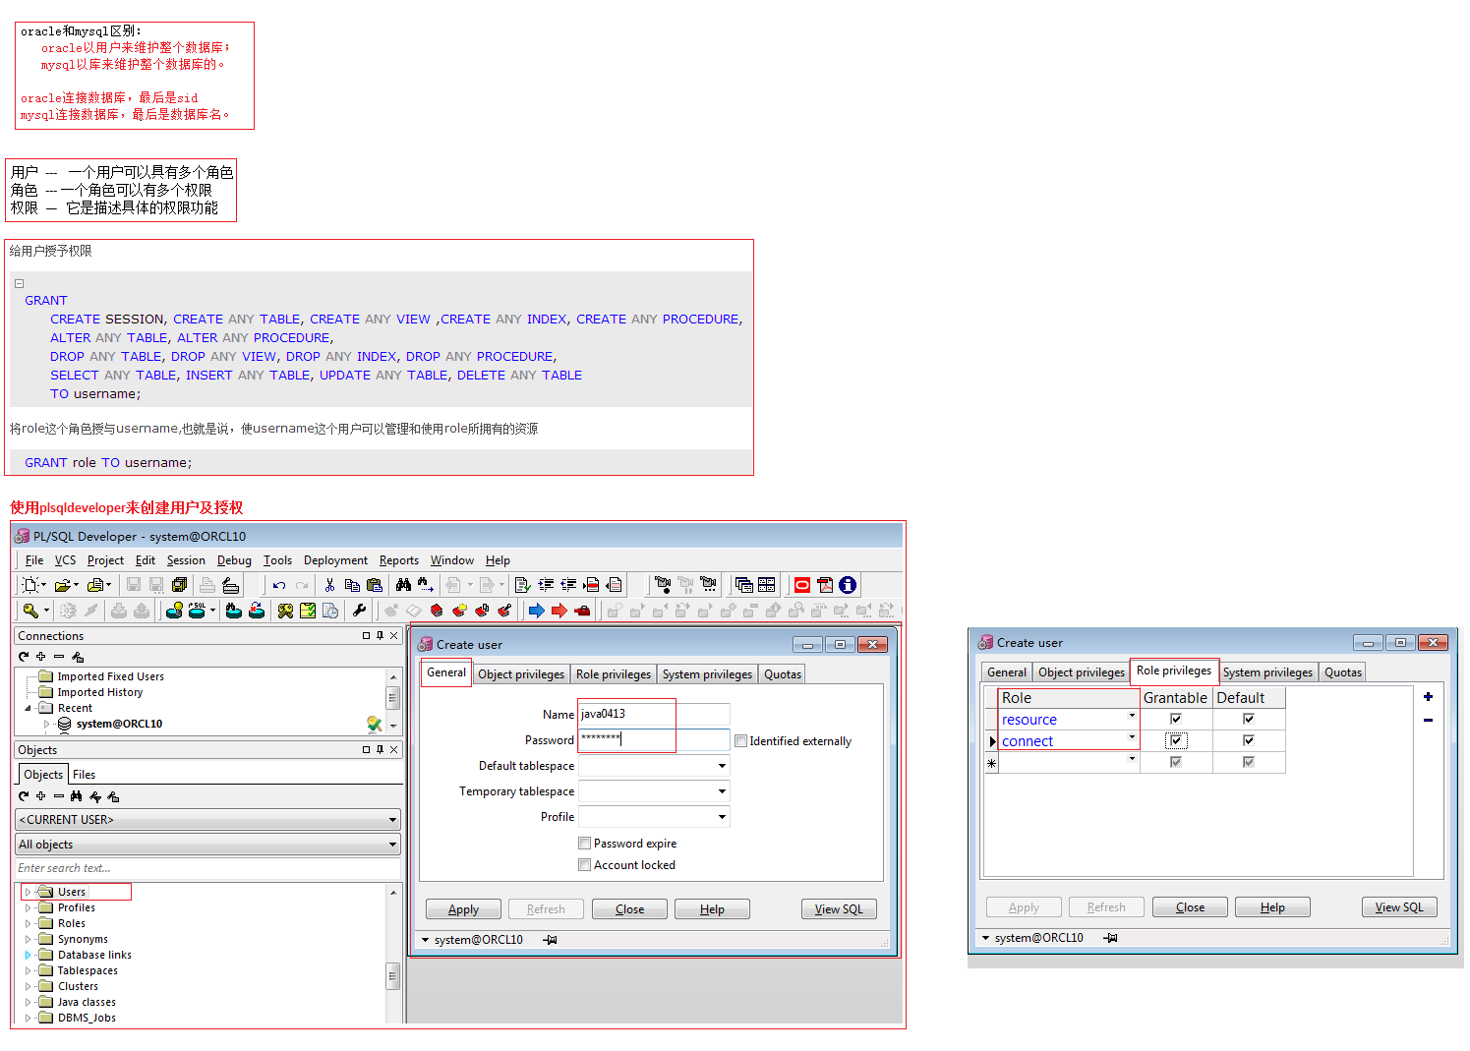Image resolution: width=1470 pixels, height=1051 pixels.
Task: Switch to Object privileges tab in left dialog
Action: pyautogui.click(x=521, y=674)
